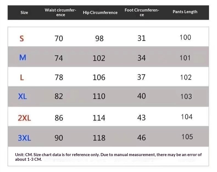Select the blue XL size label
Image resolution: width=217 pixels, height=172 pixels.
pos(23,96)
